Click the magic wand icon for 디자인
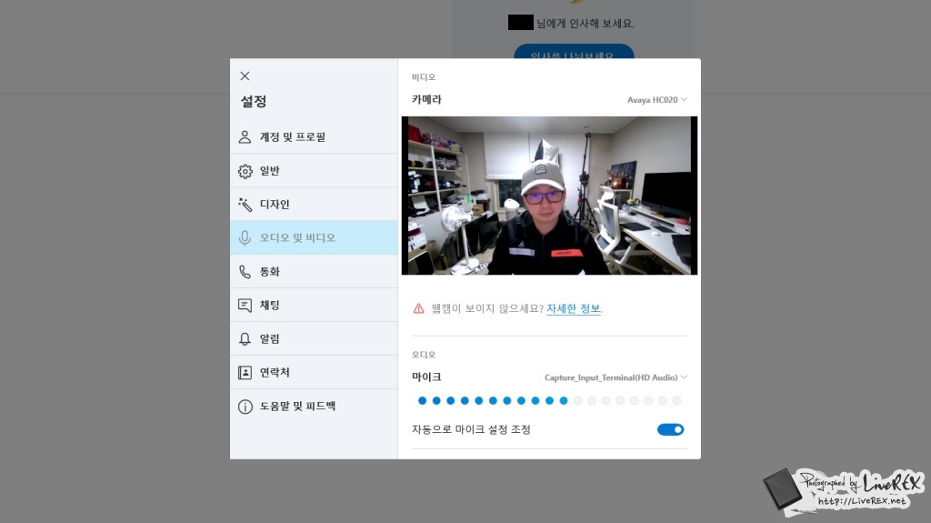This screenshot has height=523, width=931. click(x=245, y=205)
